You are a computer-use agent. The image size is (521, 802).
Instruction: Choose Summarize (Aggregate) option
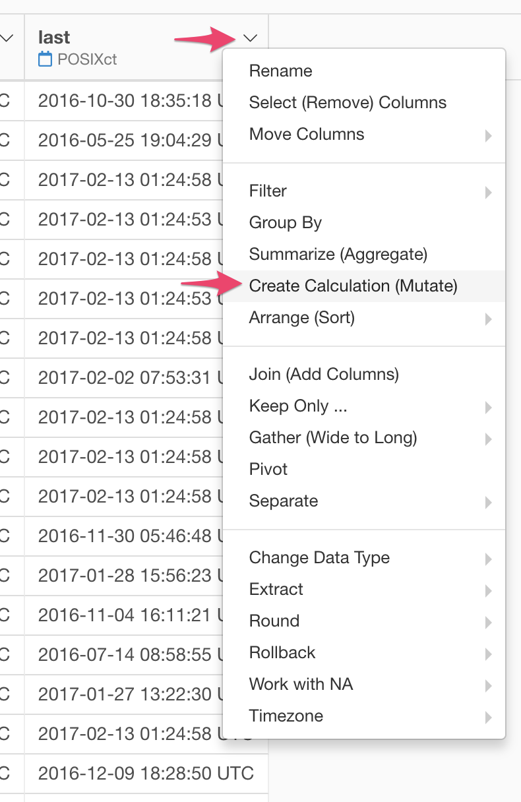pyautogui.click(x=338, y=254)
